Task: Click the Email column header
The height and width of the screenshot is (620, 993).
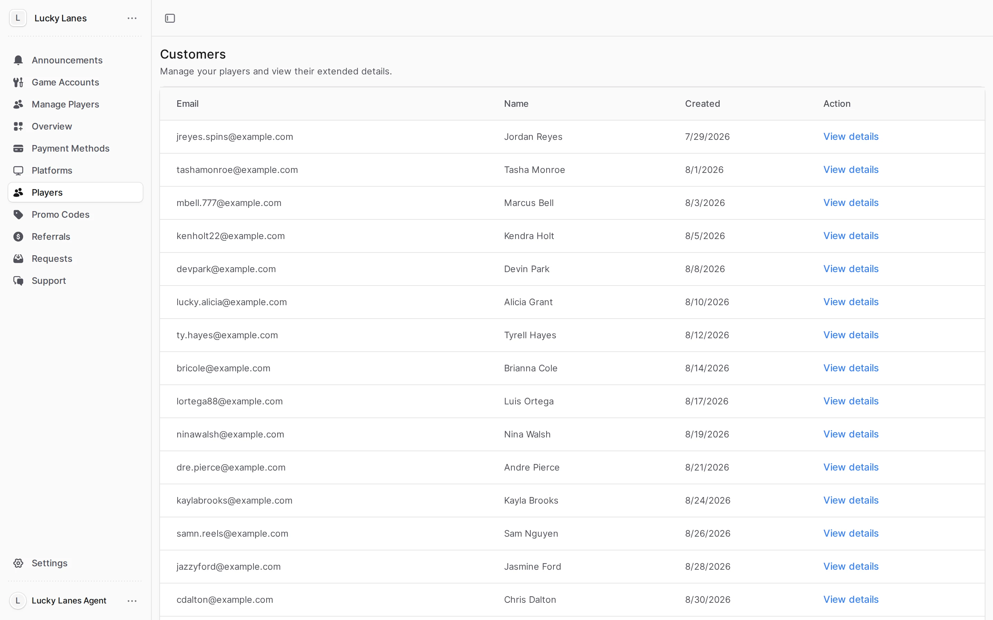Action: pyautogui.click(x=188, y=104)
